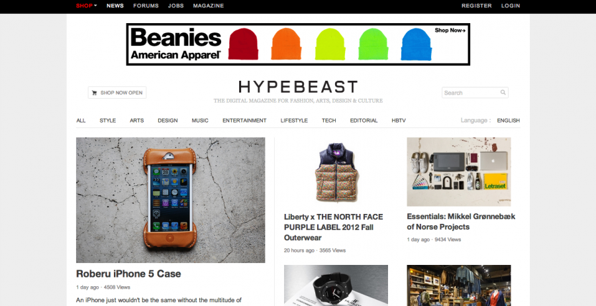Click the LOGIN link
The image size is (596, 306).
511,6
